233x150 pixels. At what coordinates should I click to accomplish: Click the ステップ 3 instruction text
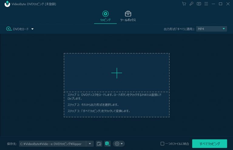pyautogui.click(x=99, y=111)
